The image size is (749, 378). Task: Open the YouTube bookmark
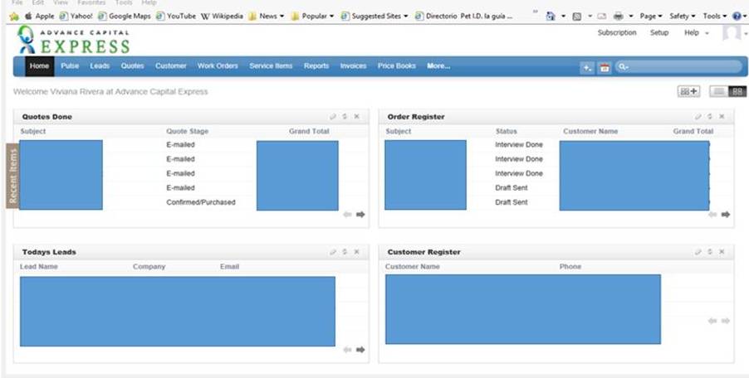[176, 17]
